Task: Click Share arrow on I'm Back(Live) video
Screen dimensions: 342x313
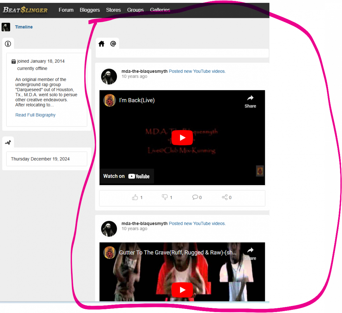Action: click(250, 101)
